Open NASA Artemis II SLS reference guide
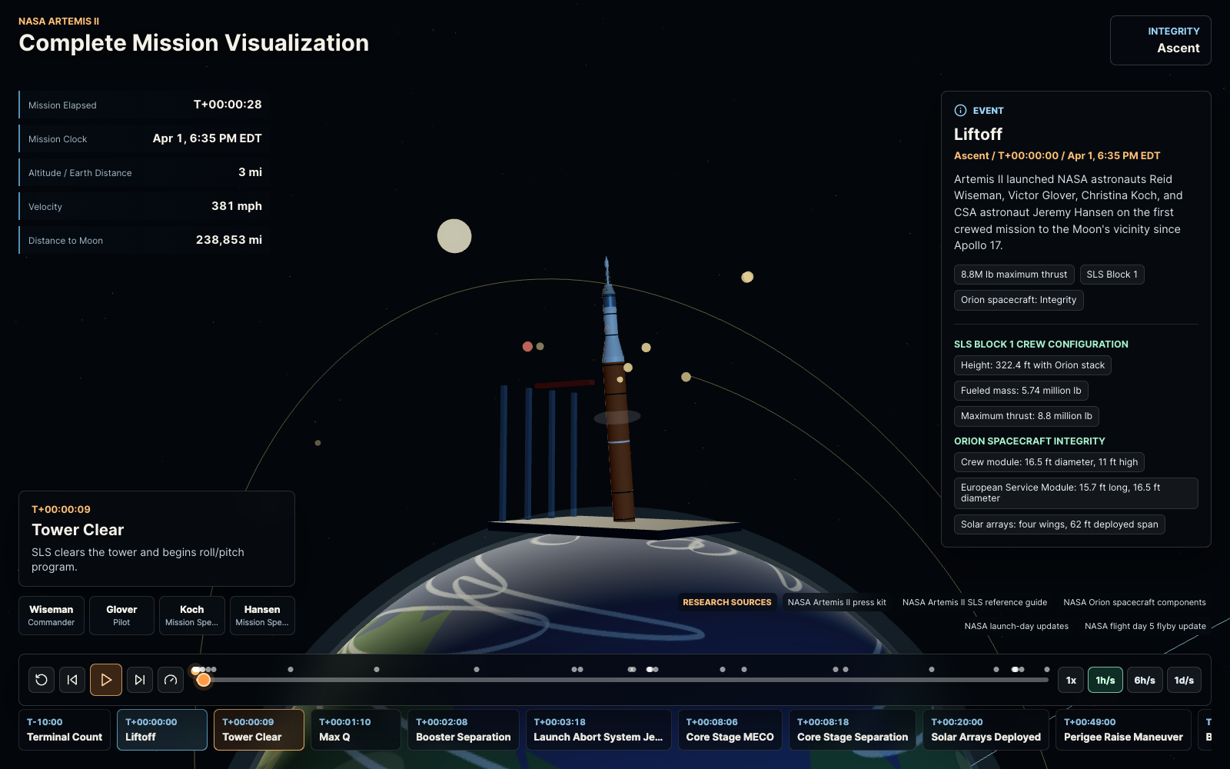The height and width of the screenshot is (769, 1230). tap(975, 602)
